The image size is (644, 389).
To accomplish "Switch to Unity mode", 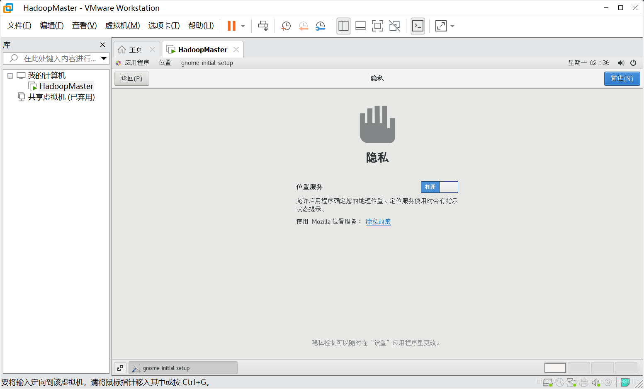I will pyautogui.click(x=395, y=26).
